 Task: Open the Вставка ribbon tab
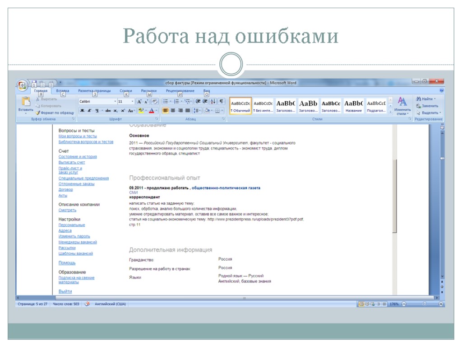click(62, 90)
